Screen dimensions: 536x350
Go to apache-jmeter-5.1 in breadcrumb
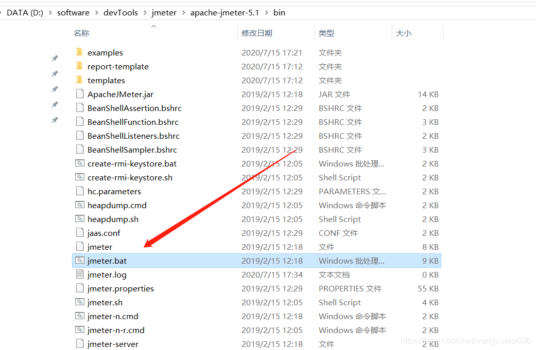(224, 13)
